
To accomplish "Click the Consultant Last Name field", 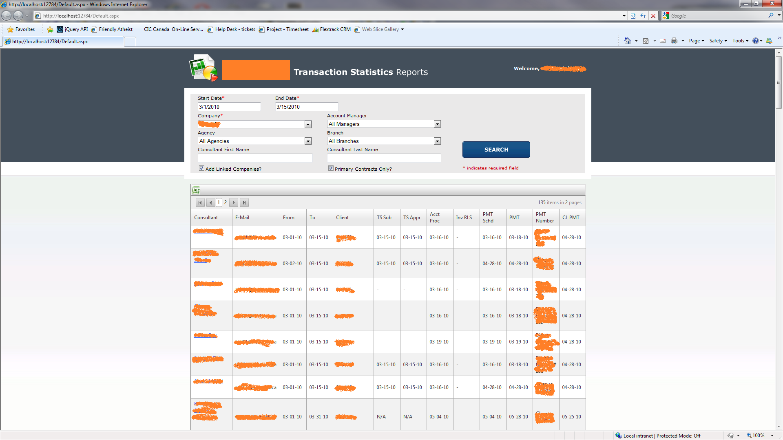I will click(384, 158).
